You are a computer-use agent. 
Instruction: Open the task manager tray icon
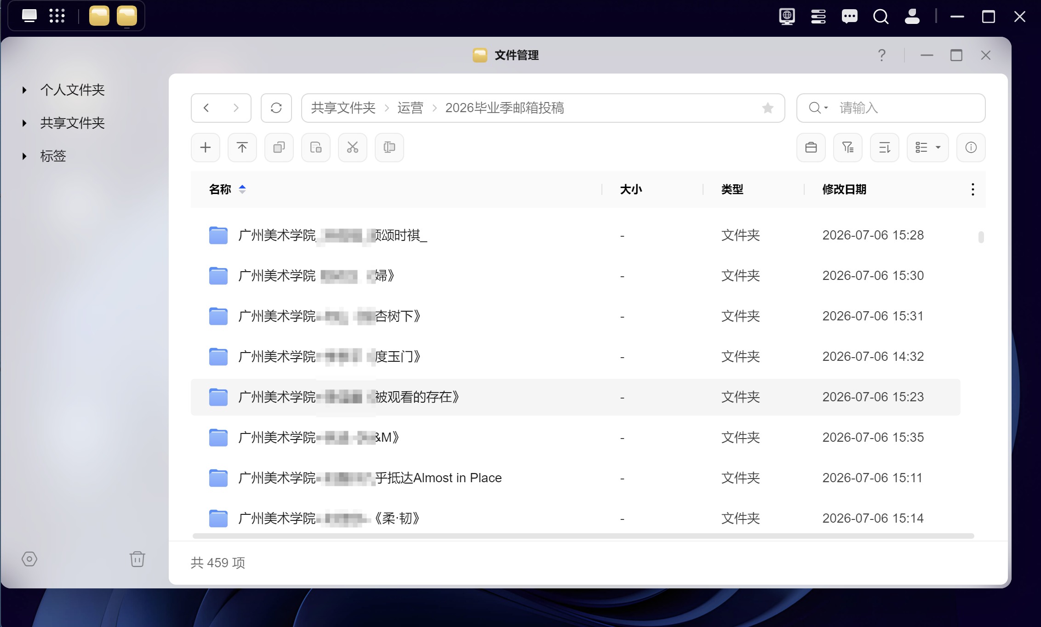pyautogui.click(x=818, y=17)
